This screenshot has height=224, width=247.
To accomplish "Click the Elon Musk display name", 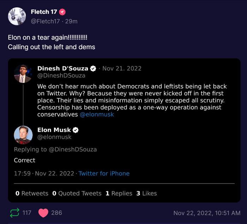I will (54, 130).
